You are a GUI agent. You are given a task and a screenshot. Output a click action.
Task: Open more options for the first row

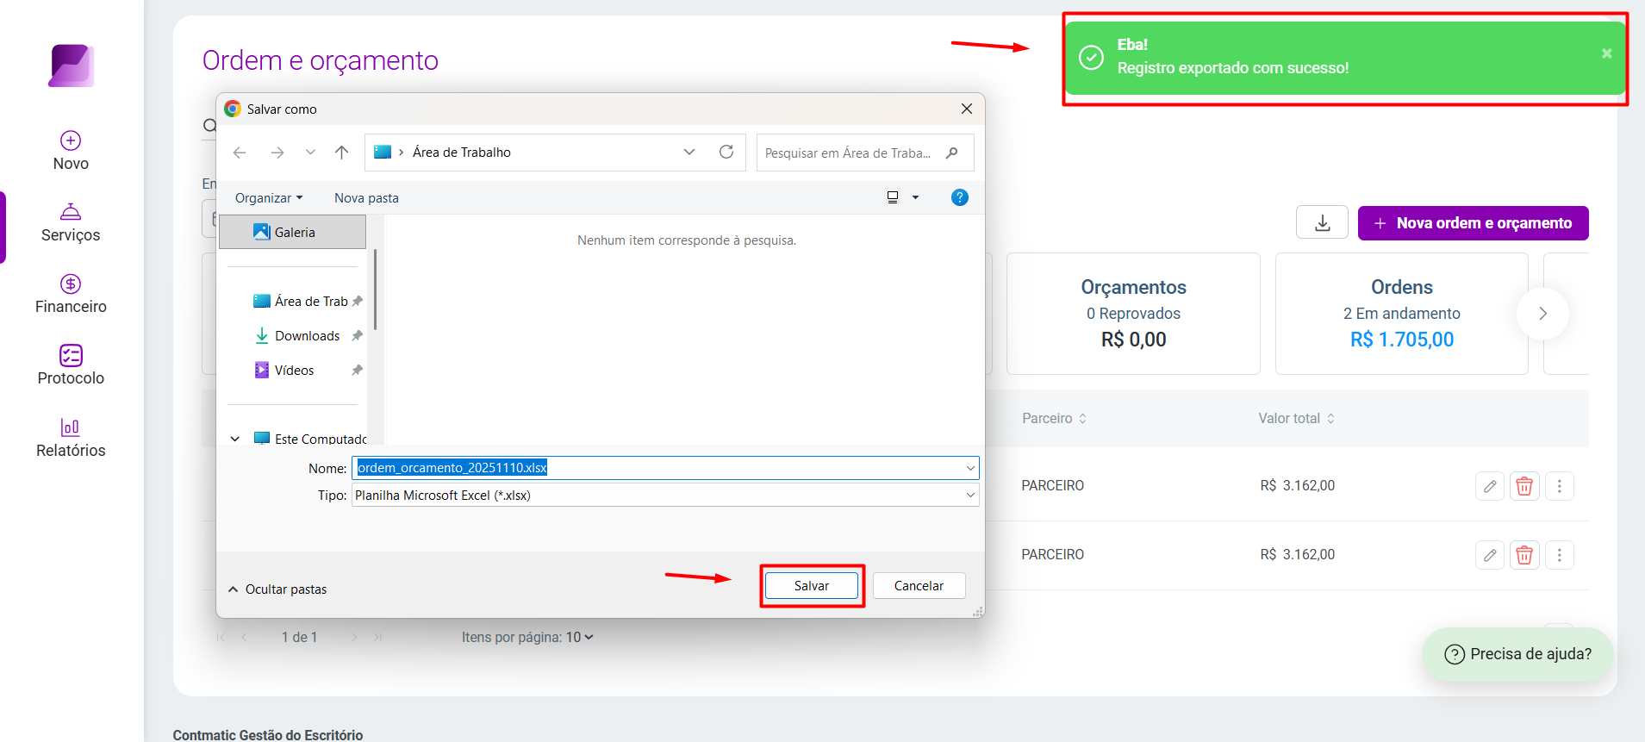point(1559,486)
